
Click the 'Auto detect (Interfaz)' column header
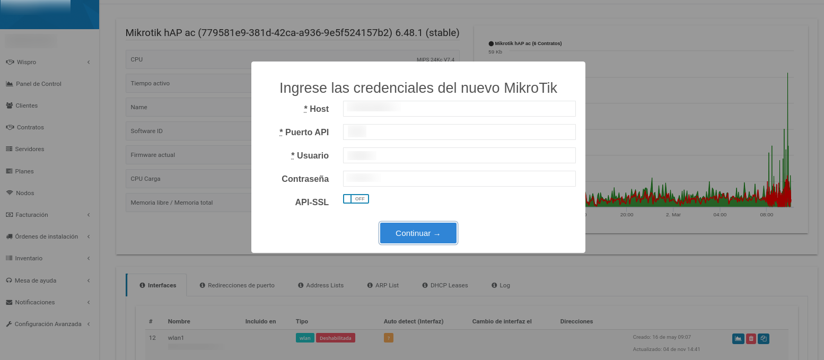tap(414, 321)
